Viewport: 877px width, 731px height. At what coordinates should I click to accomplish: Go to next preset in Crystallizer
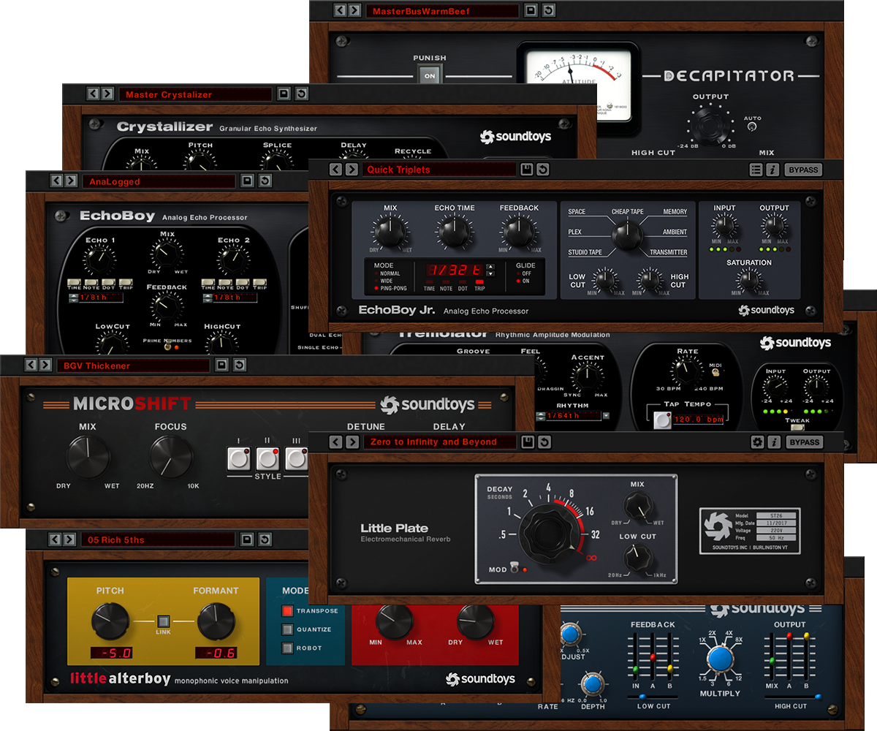[x=107, y=94]
